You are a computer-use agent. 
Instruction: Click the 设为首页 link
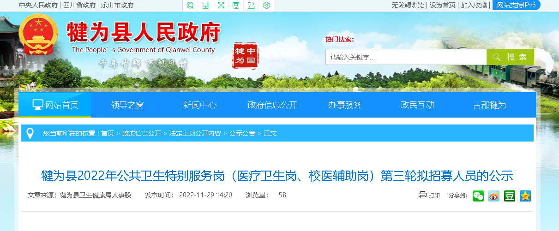[442, 5]
